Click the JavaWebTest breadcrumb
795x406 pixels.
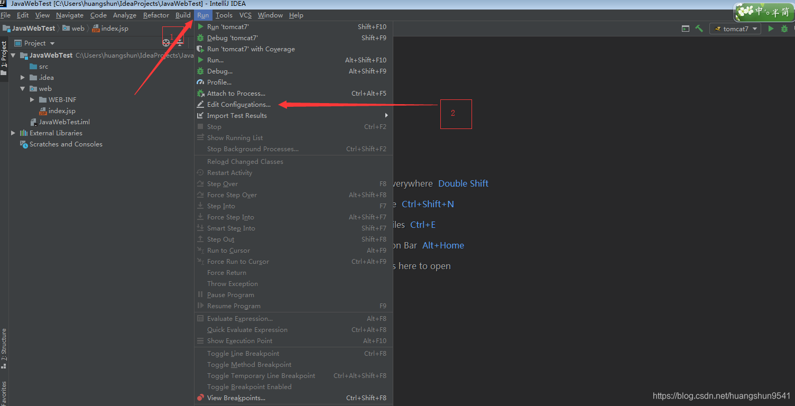29,28
